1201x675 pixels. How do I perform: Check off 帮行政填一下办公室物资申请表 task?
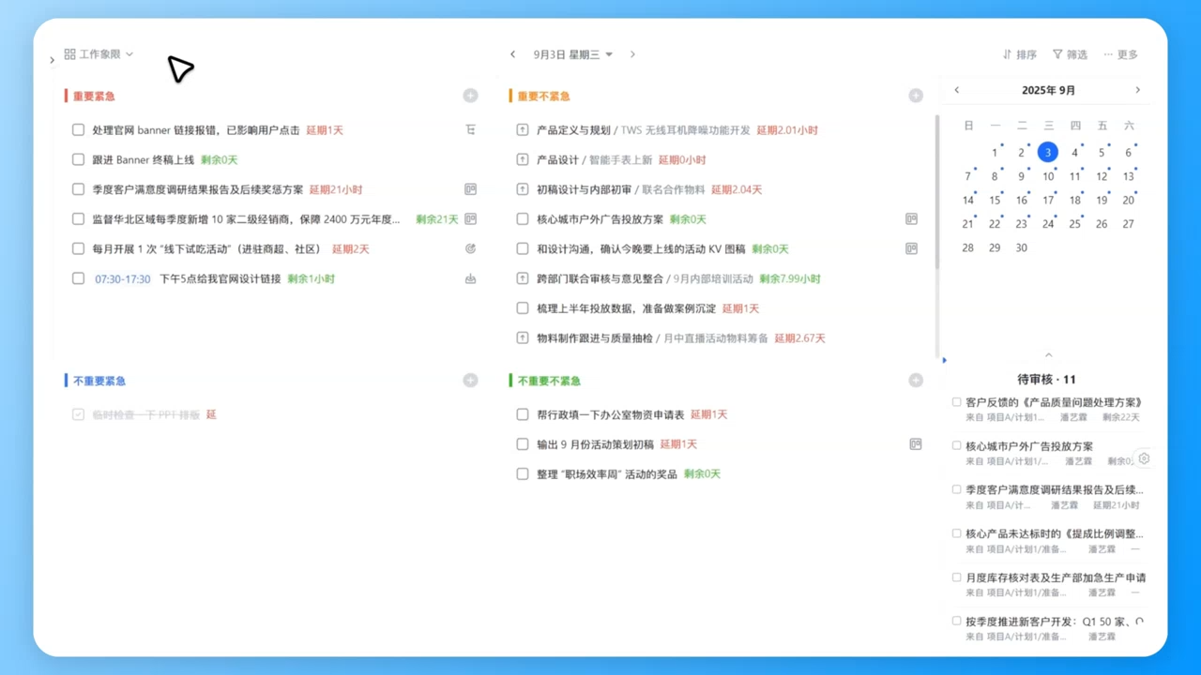pyautogui.click(x=523, y=414)
